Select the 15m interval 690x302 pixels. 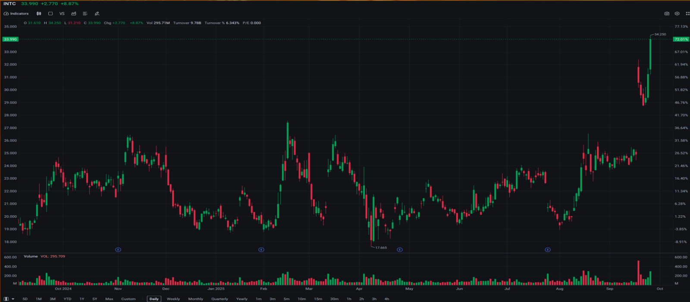click(318, 299)
